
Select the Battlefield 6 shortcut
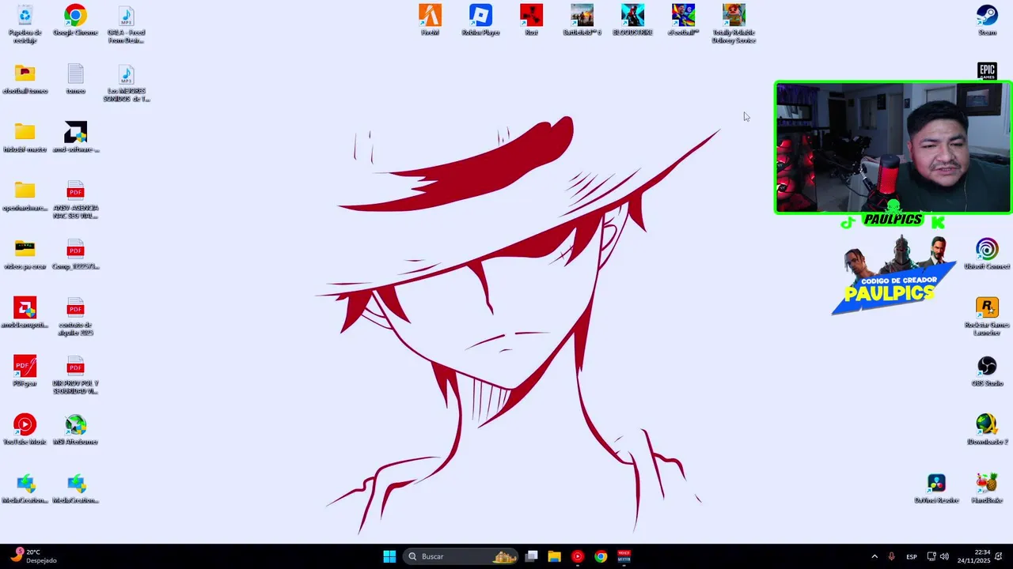(582, 21)
